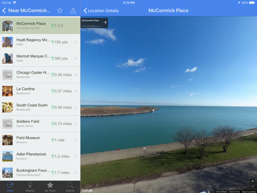Click location pin beside 0.35 miles
The image size is (257, 193).
[53, 75]
